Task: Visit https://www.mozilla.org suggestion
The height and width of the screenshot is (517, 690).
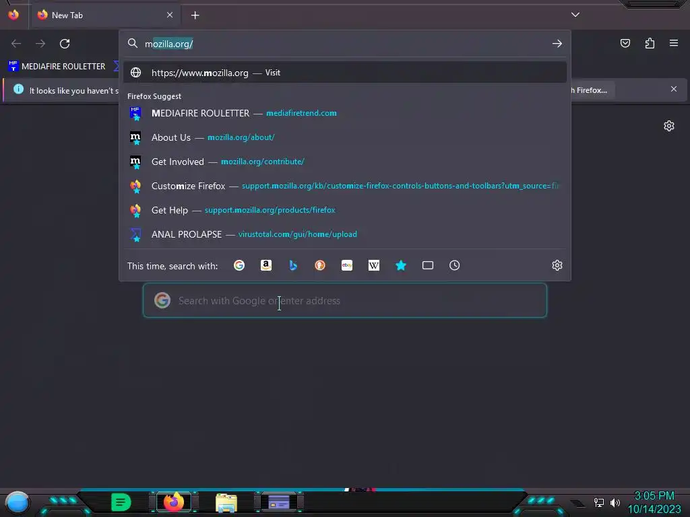Action: 345,73
